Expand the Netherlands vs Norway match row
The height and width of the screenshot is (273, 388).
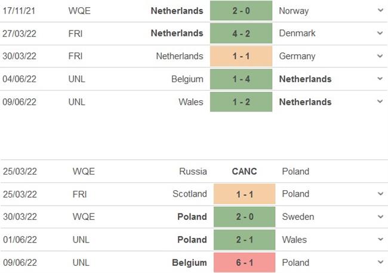click(x=380, y=11)
